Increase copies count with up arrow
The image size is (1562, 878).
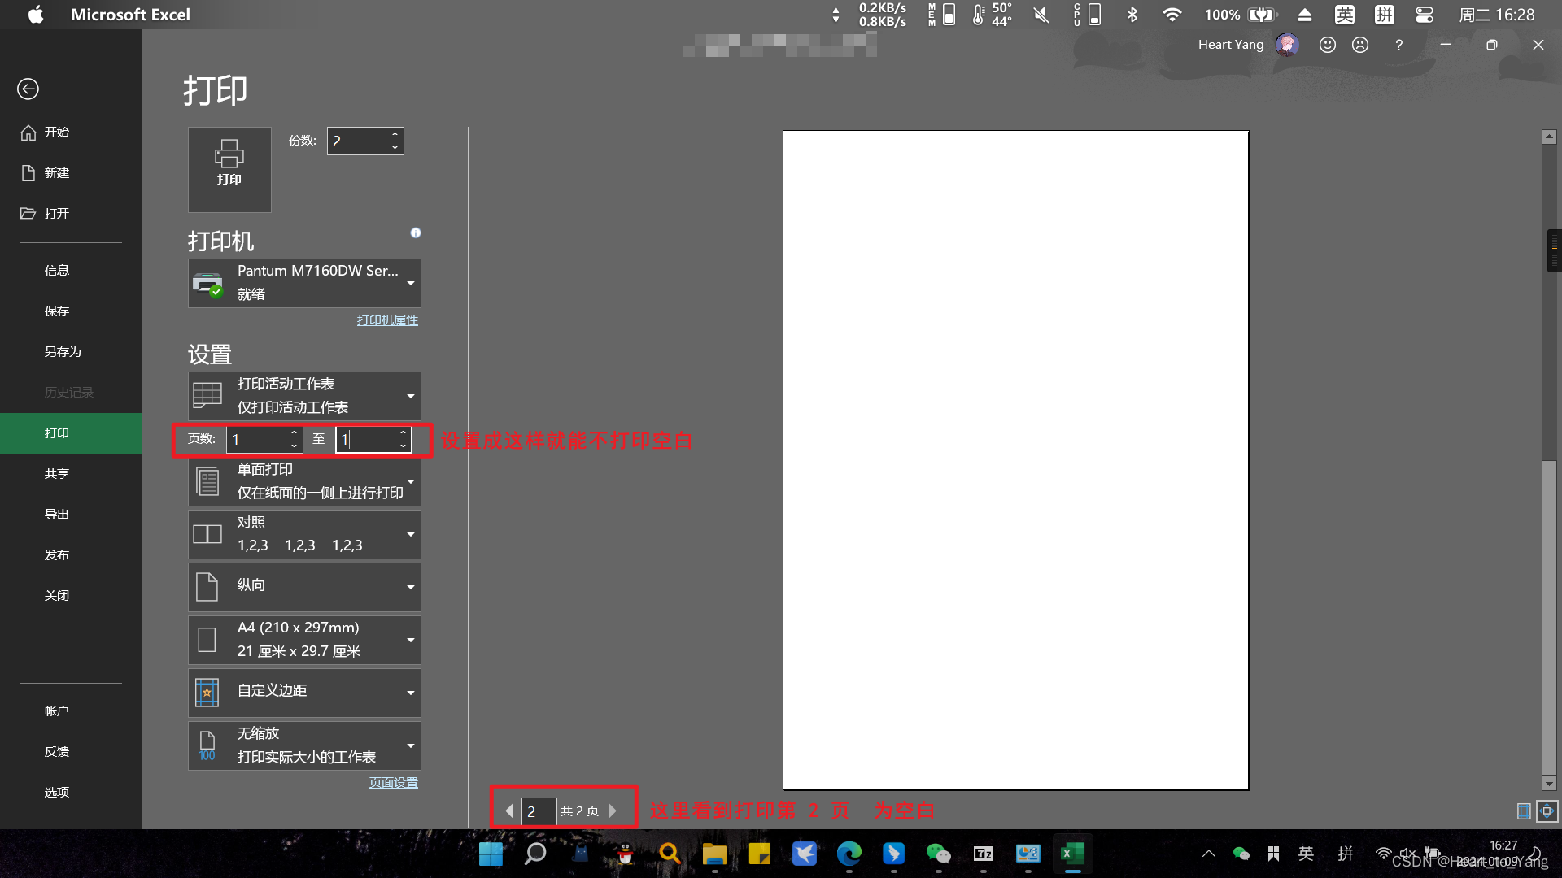(395, 134)
